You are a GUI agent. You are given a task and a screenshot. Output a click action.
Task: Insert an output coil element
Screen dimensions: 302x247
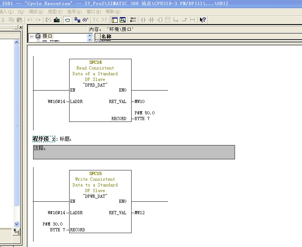tap(160, 20)
